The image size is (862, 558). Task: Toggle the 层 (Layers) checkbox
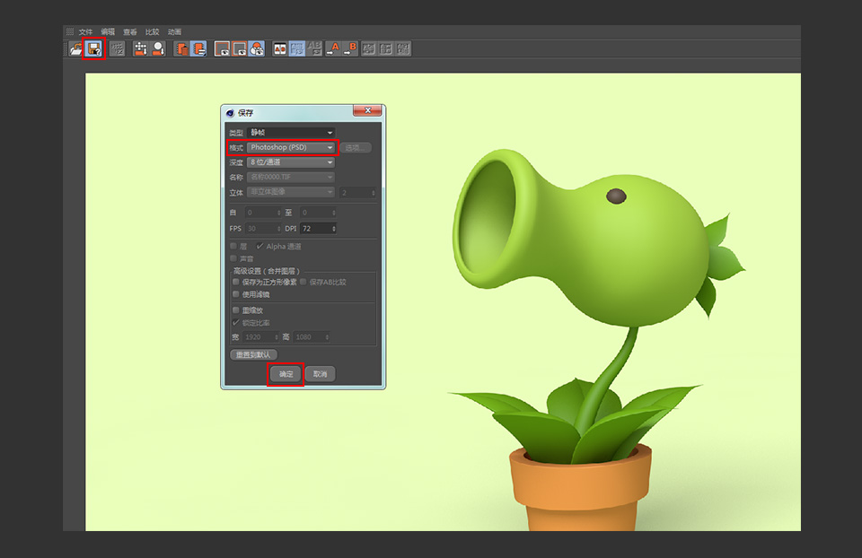click(233, 246)
